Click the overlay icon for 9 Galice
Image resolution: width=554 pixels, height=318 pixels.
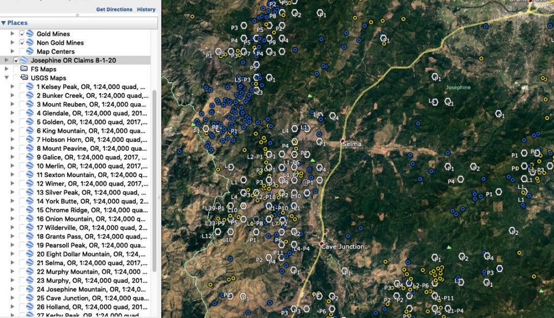point(30,157)
